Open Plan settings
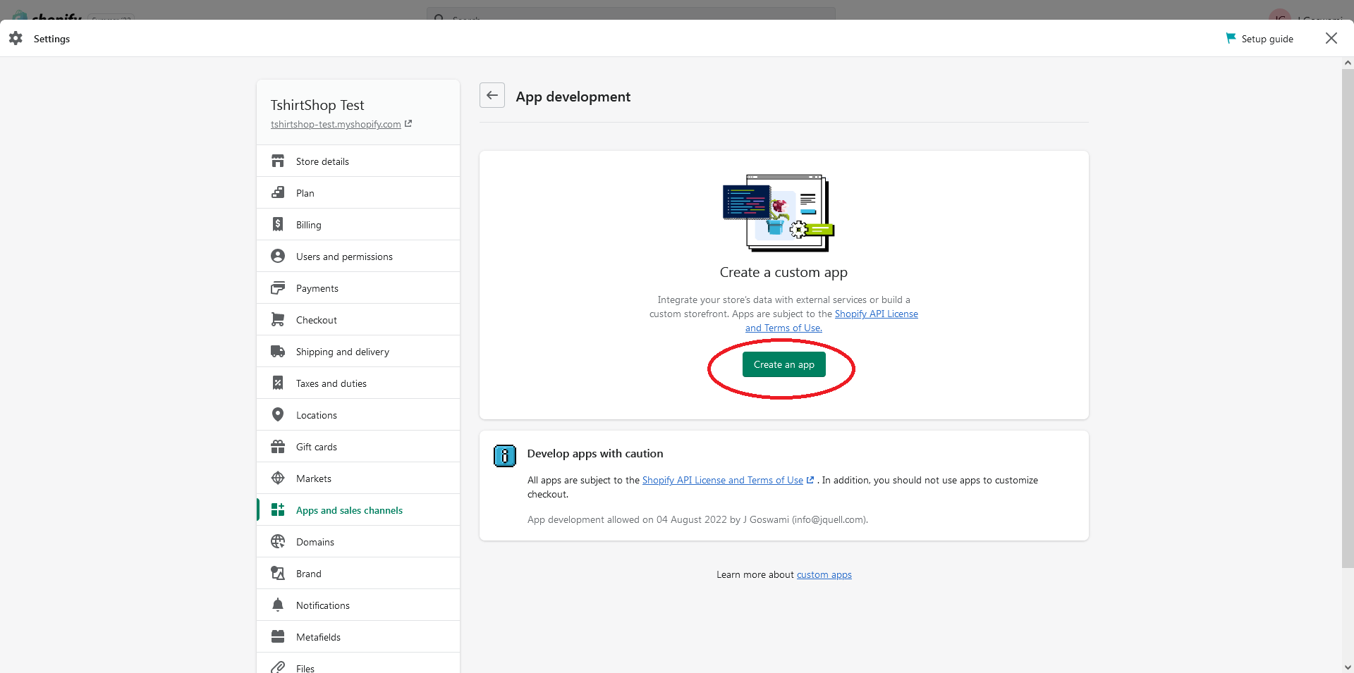The image size is (1354, 673). click(x=358, y=192)
